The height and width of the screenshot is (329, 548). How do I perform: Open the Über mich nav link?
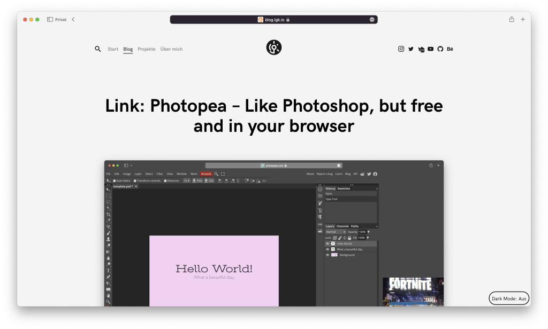tap(171, 49)
